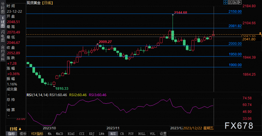Choose the MACD indicator
This screenshot has height=136, width=262.
tap(59, 134)
